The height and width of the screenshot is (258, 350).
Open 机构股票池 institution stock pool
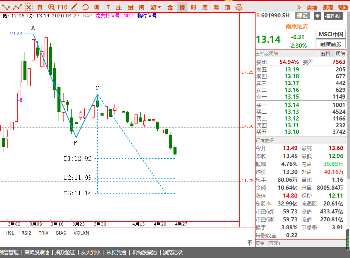click(144, 252)
